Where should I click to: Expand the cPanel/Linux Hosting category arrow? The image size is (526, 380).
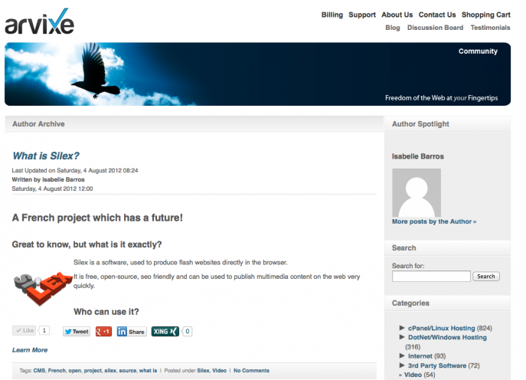[x=402, y=328]
